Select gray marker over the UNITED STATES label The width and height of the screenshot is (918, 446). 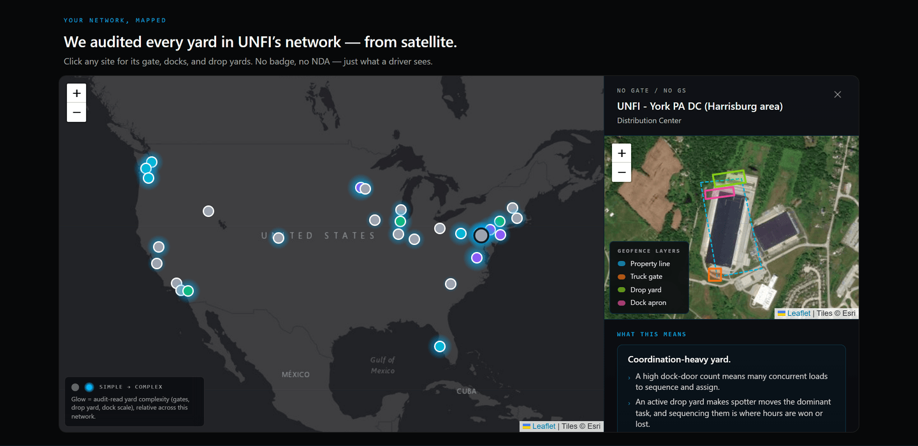[x=279, y=238]
